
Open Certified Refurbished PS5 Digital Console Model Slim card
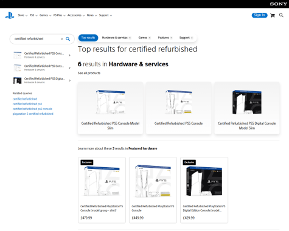247,108
